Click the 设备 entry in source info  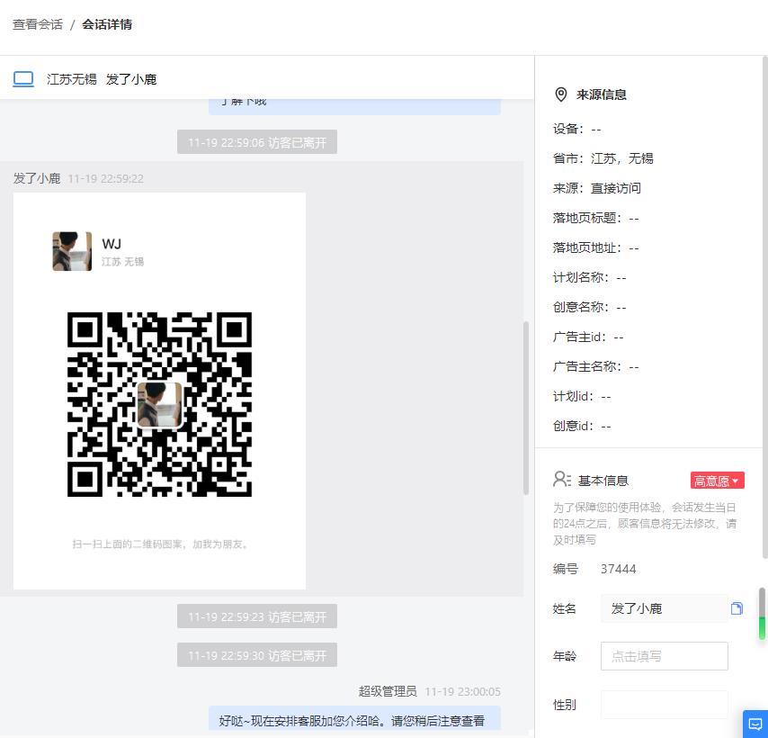[x=576, y=129]
